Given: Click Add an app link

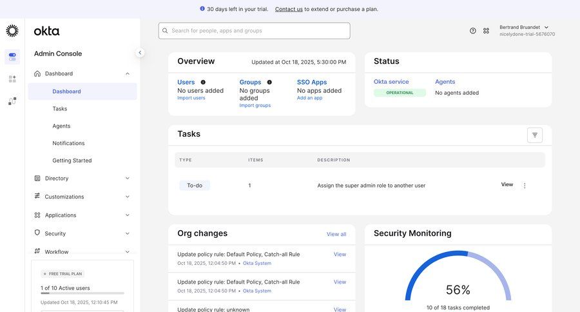Looking at the screenshot, I should pyautogui.click(x=309, y=98).
